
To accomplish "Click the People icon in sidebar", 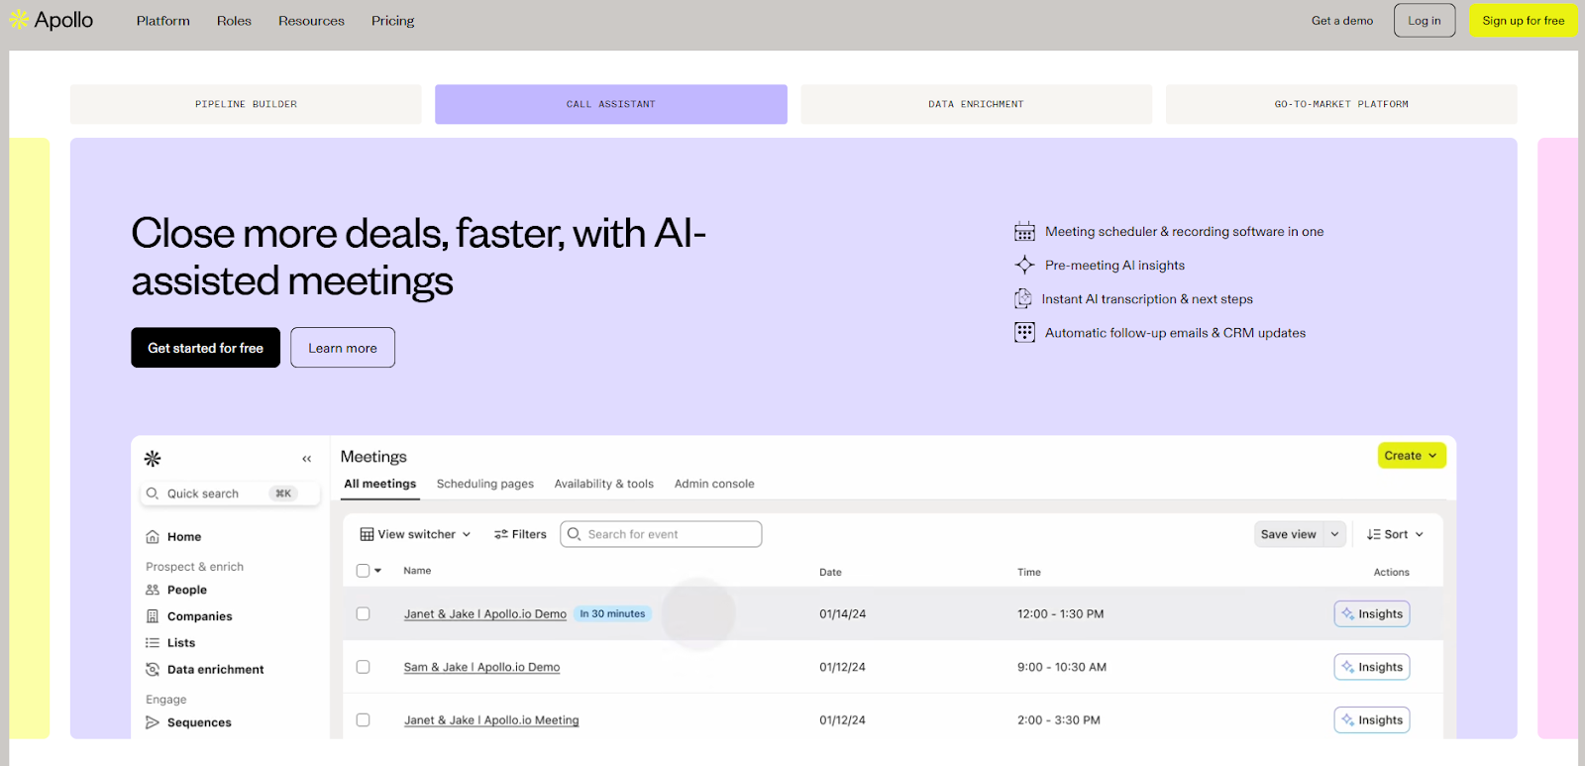I will click(153, 590).
